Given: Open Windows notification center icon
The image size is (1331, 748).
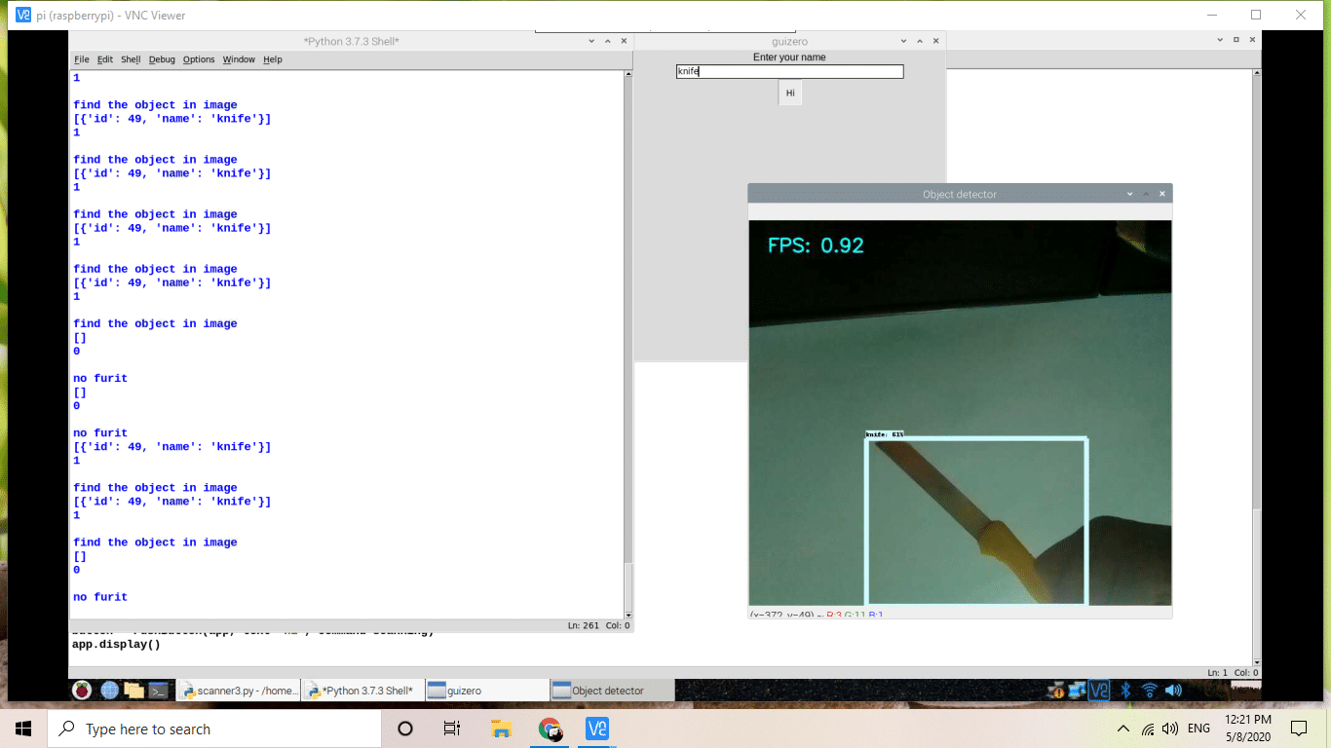Looking at the screenshot, I should (x=1298, y=729).
